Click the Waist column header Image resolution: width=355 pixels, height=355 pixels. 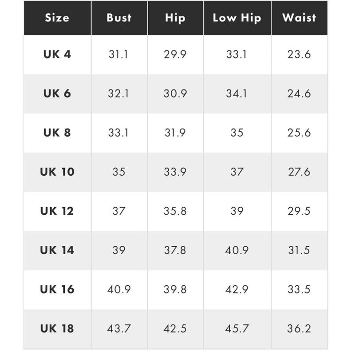pyautogui.click(x=299, y=18)
